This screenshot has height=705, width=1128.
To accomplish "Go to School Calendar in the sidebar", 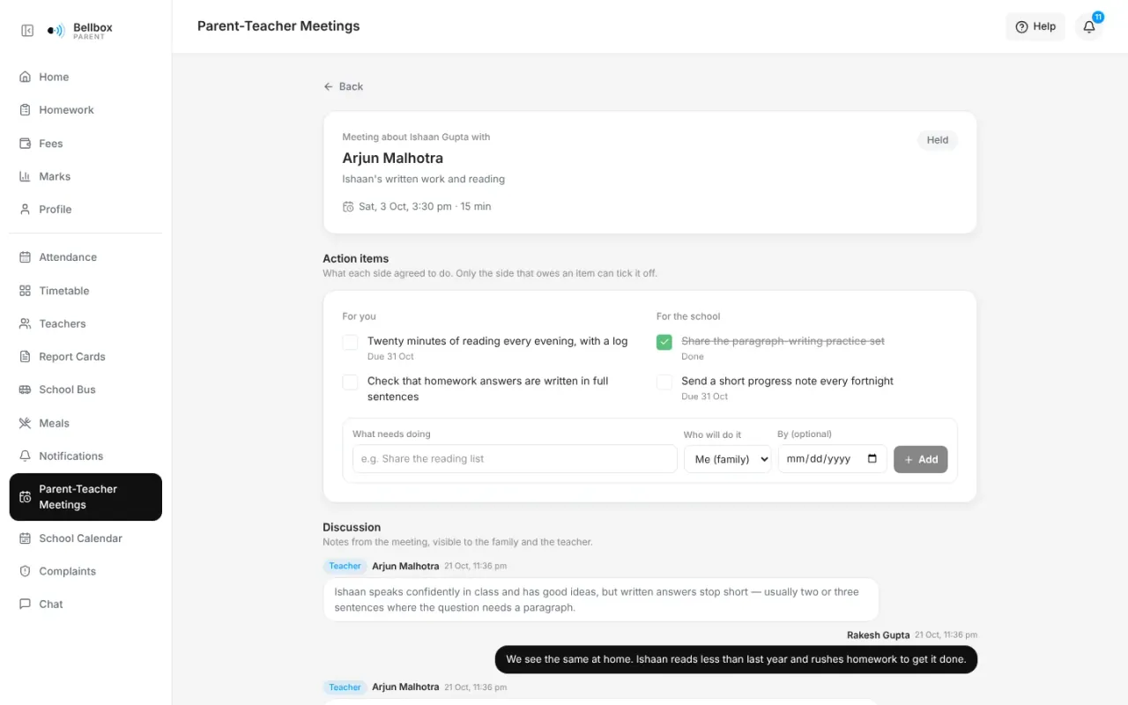I will (85, 538).
